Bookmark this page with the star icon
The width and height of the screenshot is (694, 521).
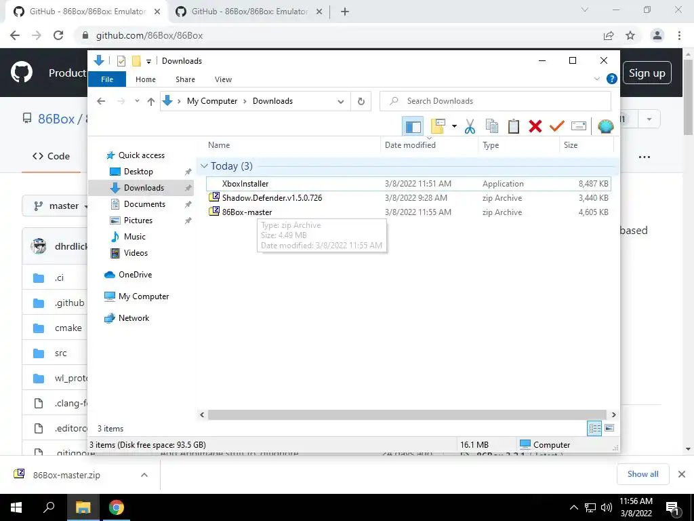(x=630, y=35)
